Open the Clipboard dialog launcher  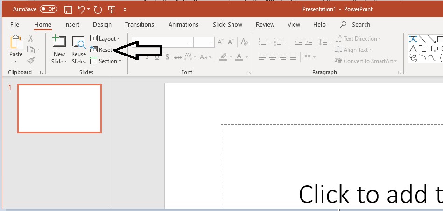42,73
